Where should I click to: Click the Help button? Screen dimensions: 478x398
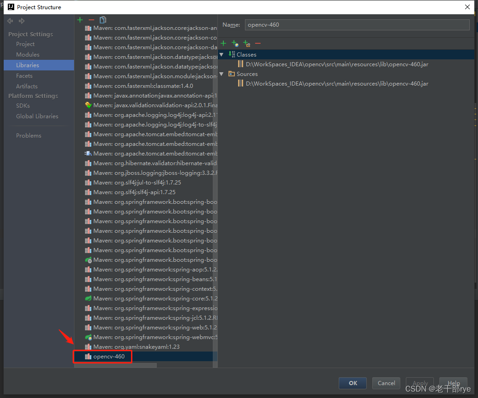[453, 383]
